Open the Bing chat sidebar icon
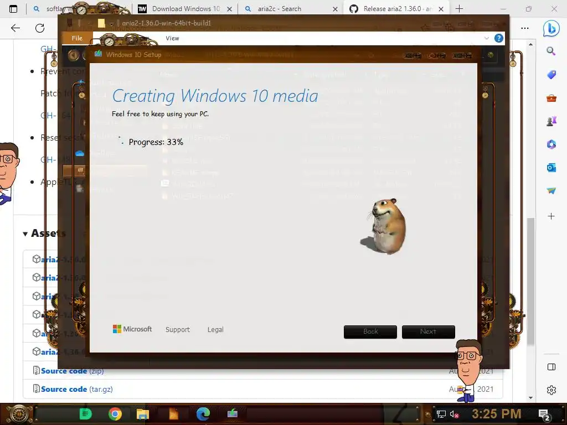Image resolution: width=567 pixels, height=425 pixels. coord(551,28)
